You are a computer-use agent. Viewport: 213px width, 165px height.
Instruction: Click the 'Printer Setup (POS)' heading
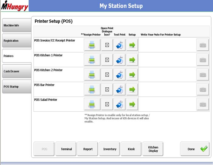pos(54,21)
